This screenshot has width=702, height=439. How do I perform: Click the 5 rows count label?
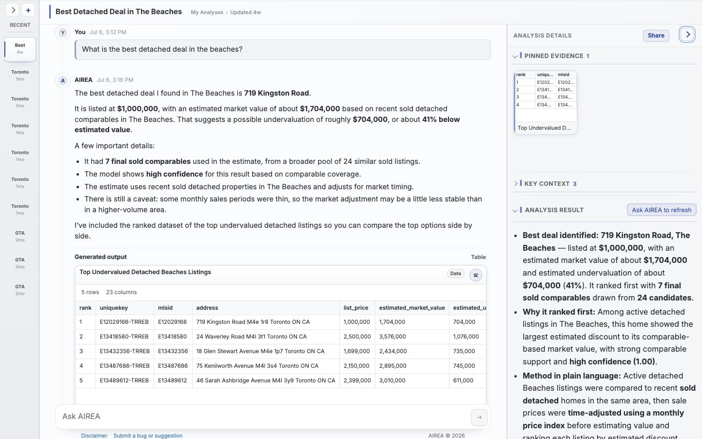pos(90,292)
